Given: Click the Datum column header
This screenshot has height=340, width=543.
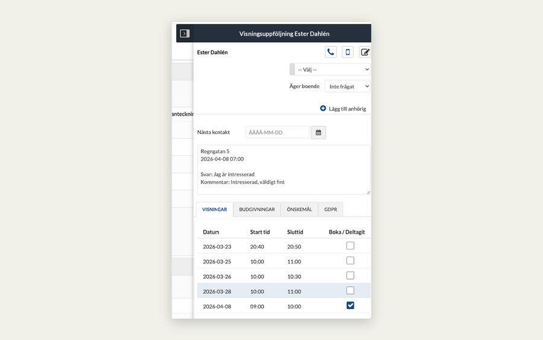Looking at the screenshot, I should [x=211, y=232].
